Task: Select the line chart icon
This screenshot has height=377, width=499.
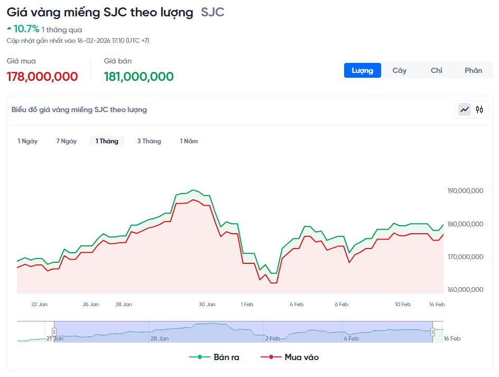Action: tap(464, 109)
